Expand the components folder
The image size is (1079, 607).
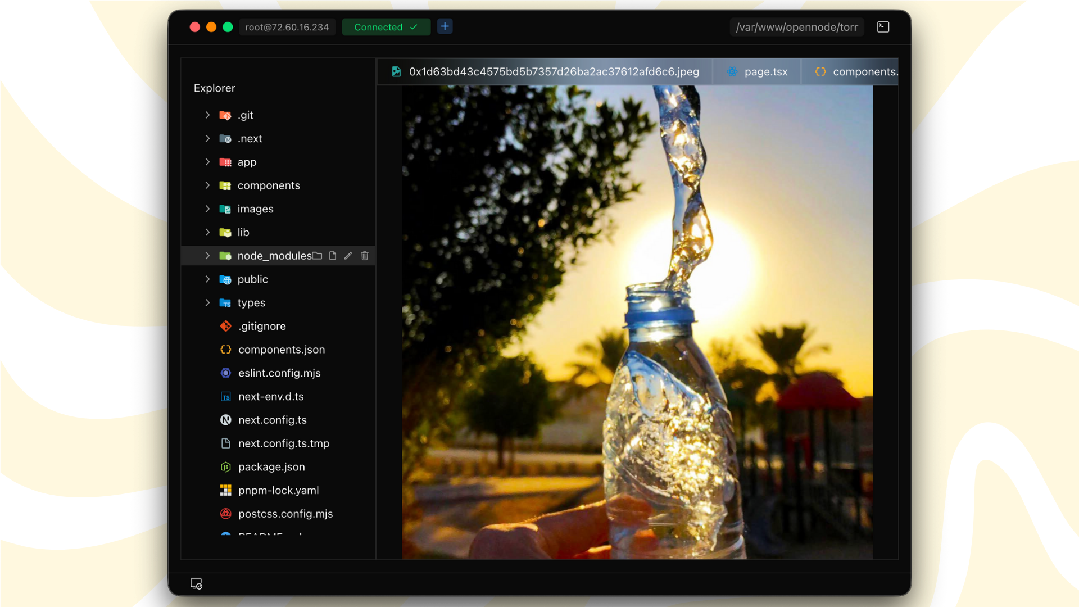(x=207, y=185)
